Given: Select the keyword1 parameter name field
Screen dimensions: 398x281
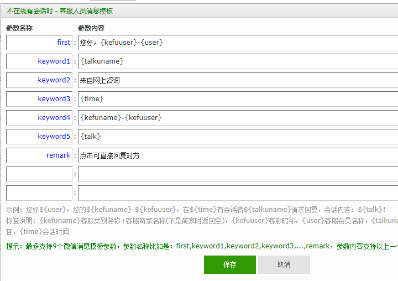Looking at the screenshot, I should coord(39,61).
